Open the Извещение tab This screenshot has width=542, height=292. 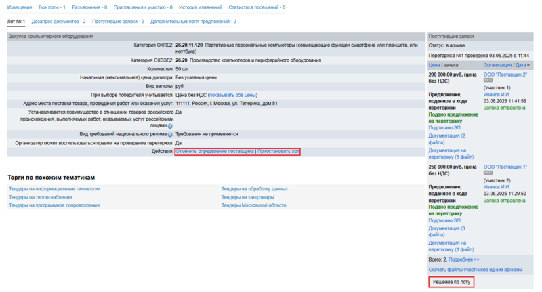click(x=20, y=7)
